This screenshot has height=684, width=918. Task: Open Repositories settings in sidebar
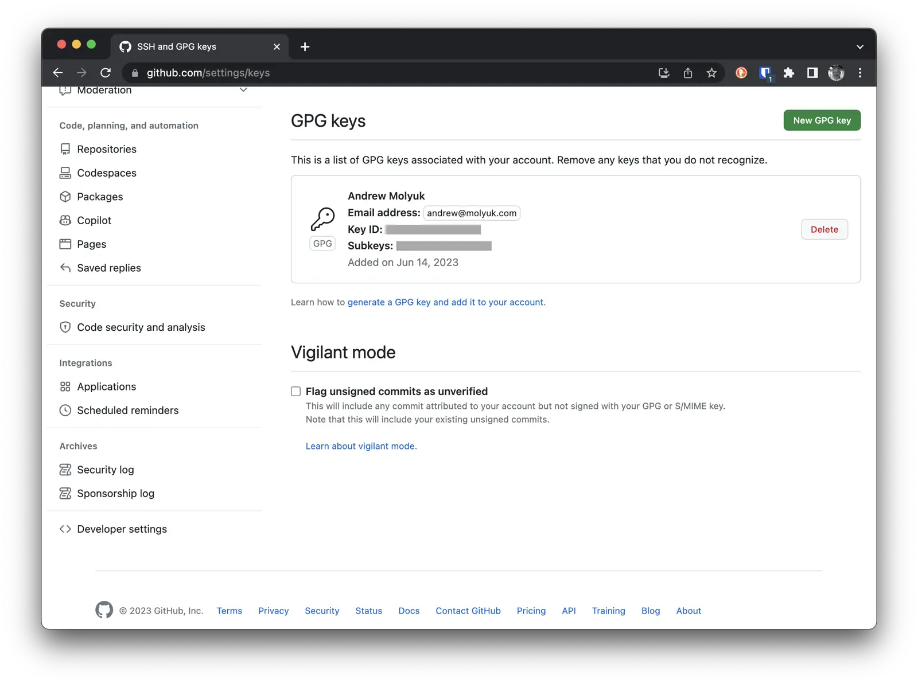point(106,149)
